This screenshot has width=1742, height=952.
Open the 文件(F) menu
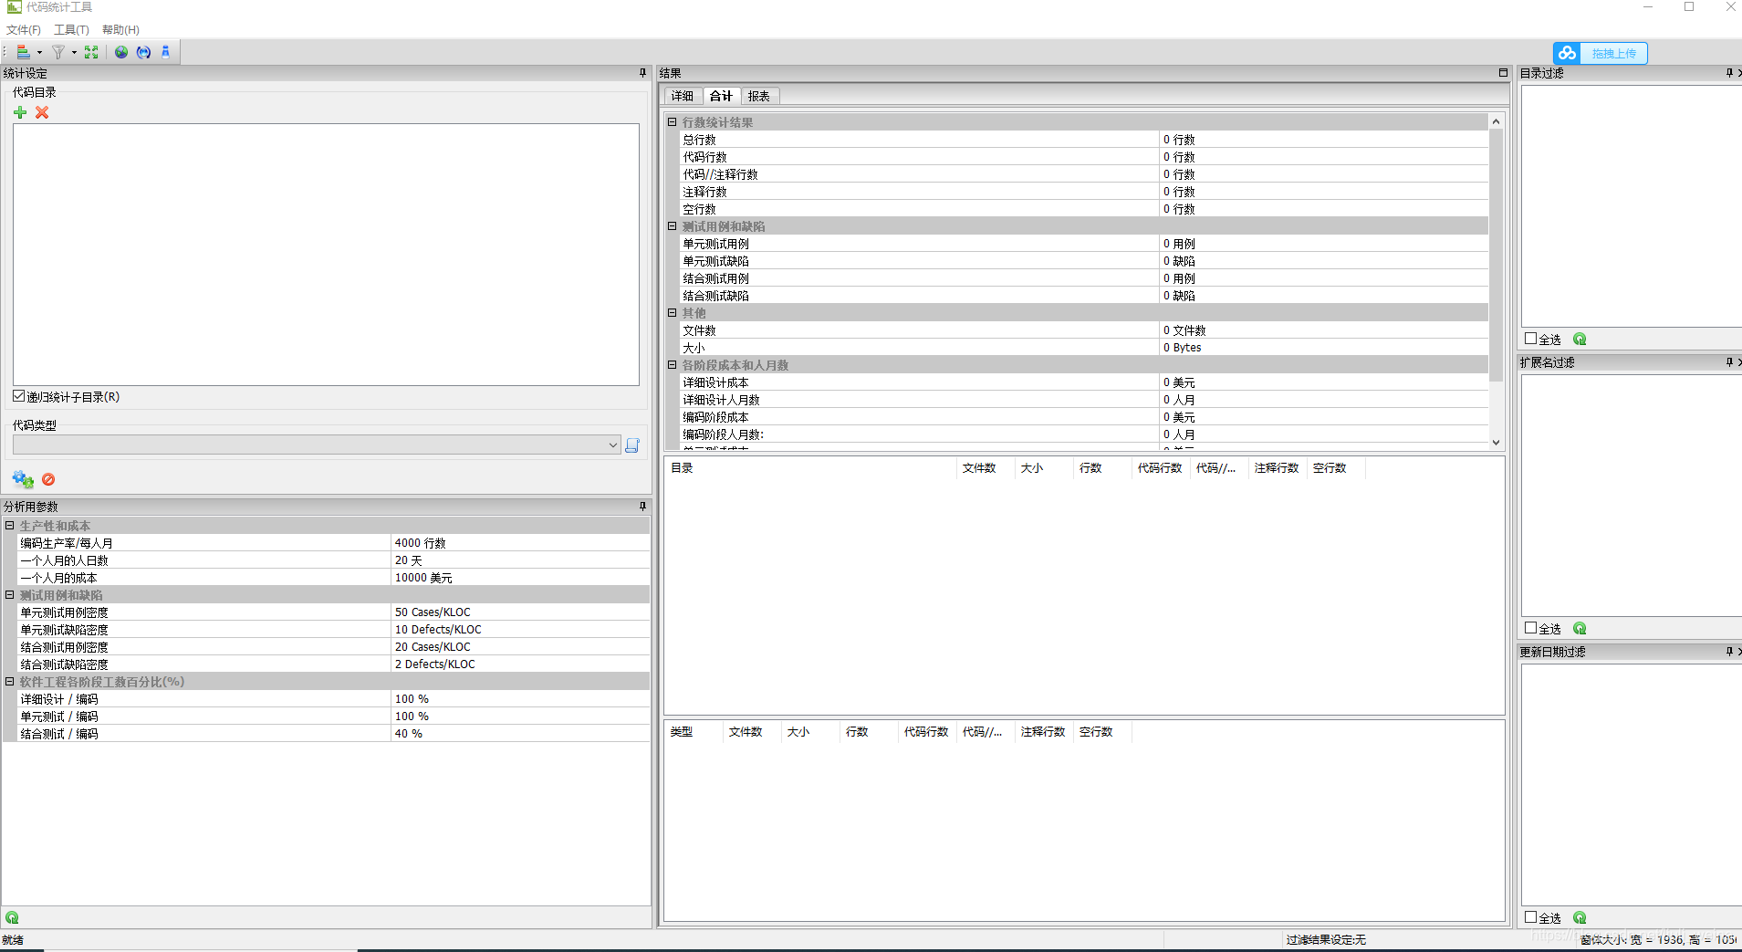pyautogui.click(x=24, y=30)
